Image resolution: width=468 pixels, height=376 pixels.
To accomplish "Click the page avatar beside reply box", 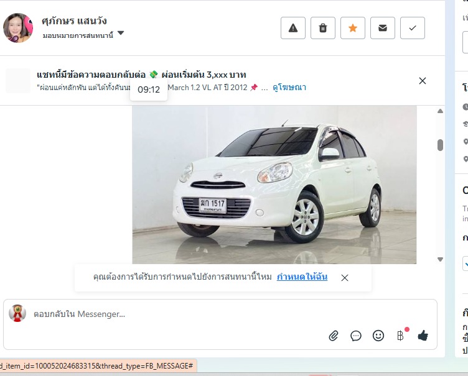I will 17,313.
